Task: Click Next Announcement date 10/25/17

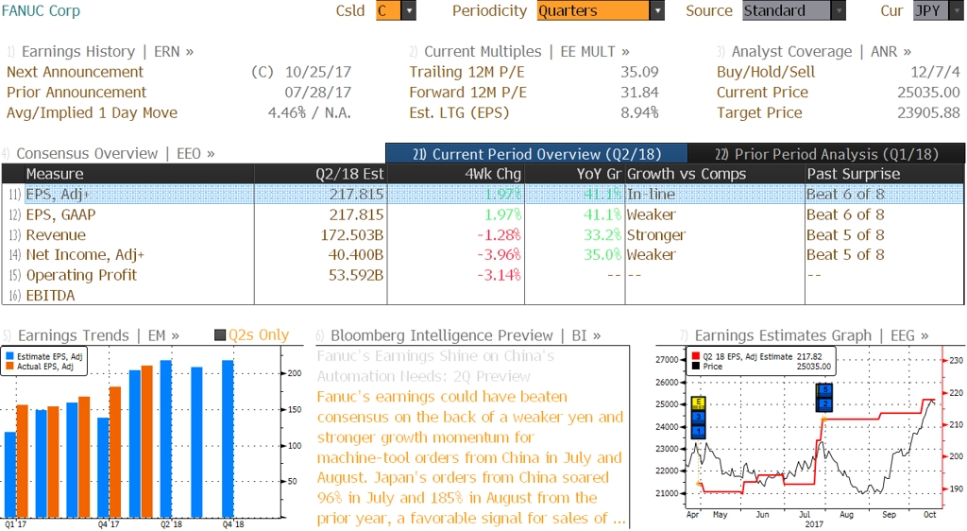Action: [x=318, y=72]
